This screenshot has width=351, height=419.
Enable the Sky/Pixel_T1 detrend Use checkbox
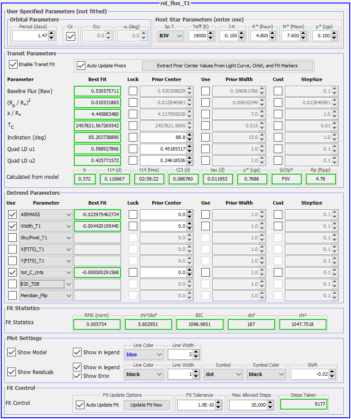[12, 238]
